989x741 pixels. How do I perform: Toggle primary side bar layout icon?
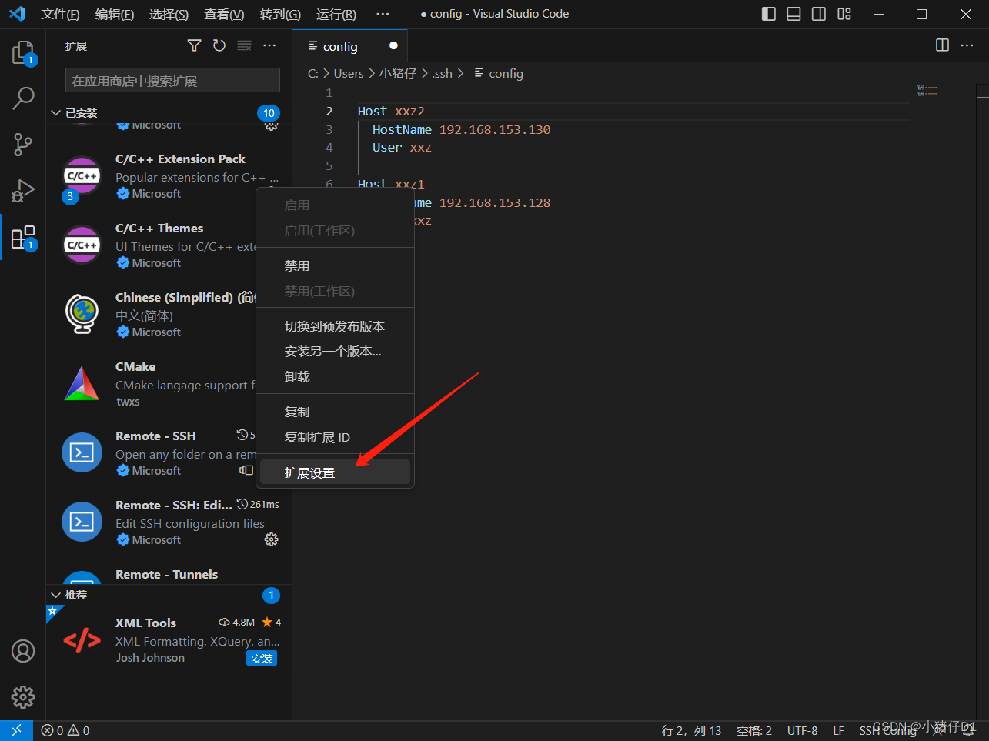pos(769,14)
